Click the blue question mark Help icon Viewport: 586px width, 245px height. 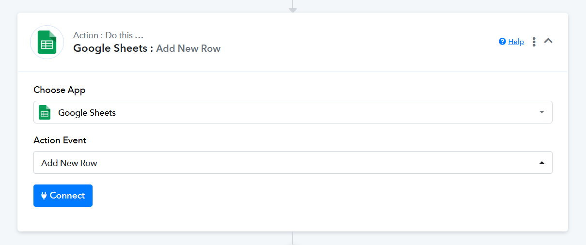(502, 42)
